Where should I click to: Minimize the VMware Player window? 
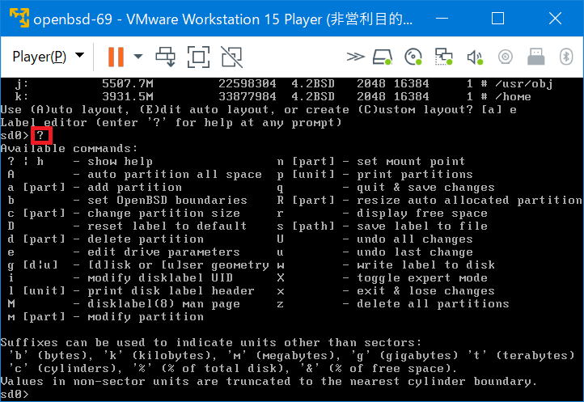442,18
